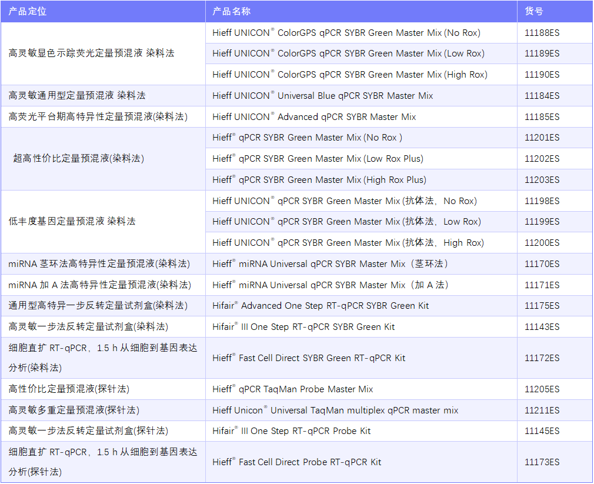Select catalog number 11199ES

(x=542, y=222)
